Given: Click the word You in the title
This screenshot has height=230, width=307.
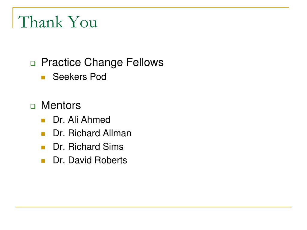Looking at the screenshot, I should [x=83, y=22].
